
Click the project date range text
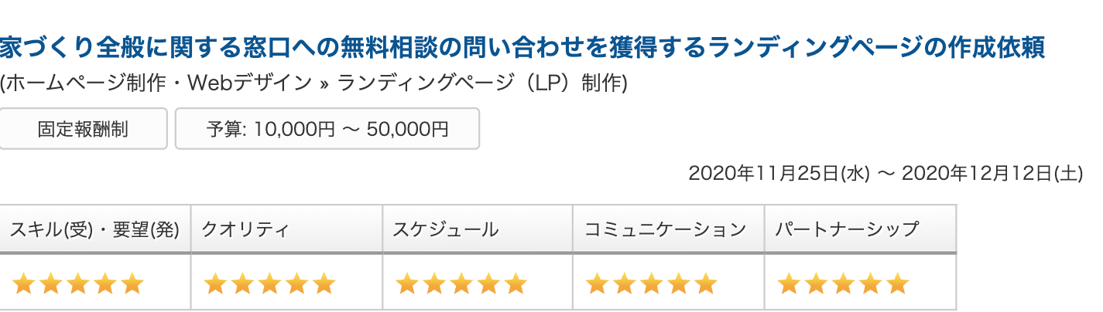click(x=885, y=173)
